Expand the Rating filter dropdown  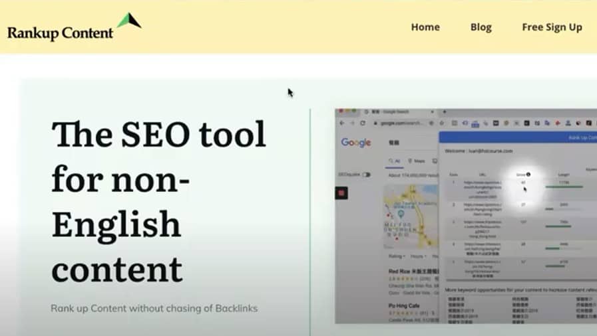(x=397, y=255)
